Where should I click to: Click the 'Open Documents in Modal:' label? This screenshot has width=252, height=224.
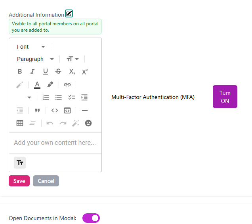pyautogui.click(x=42, y=218)
